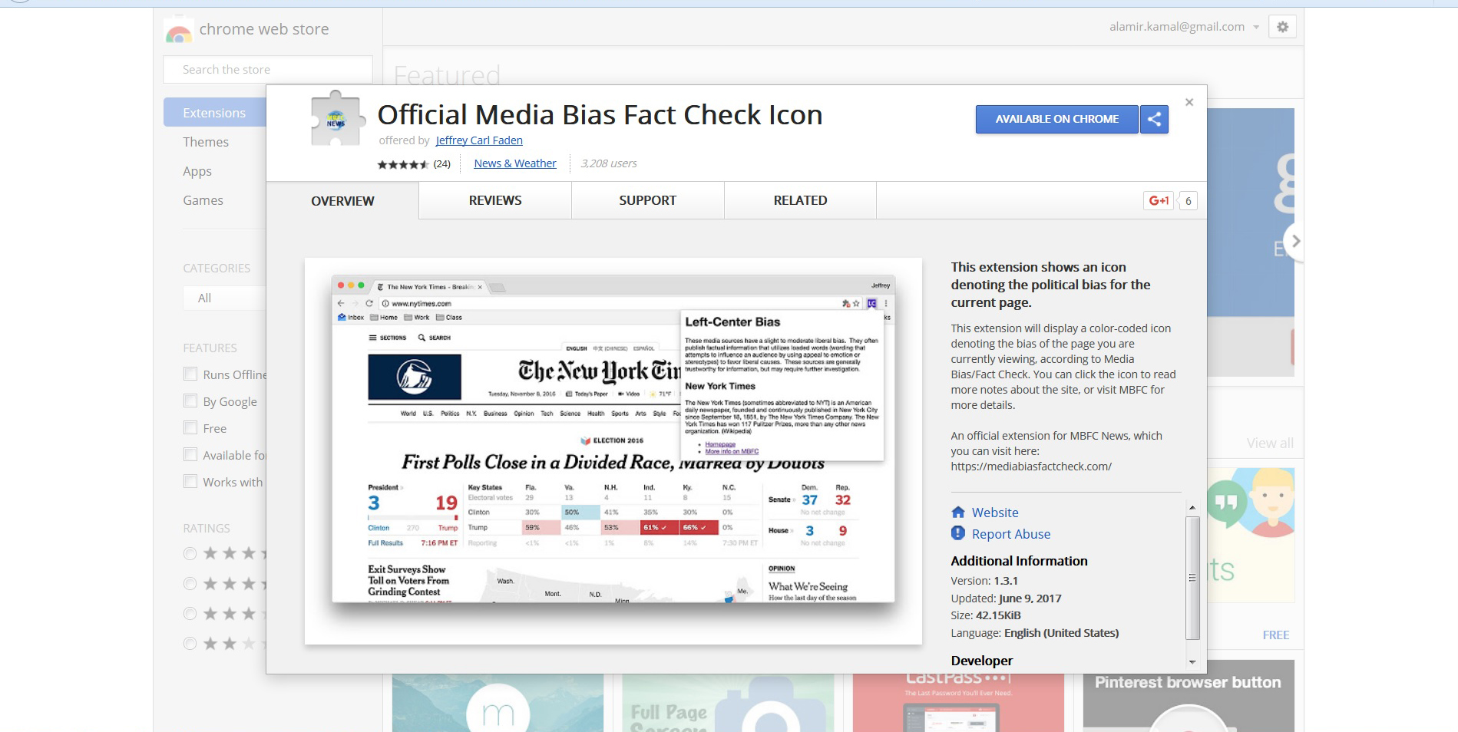Screen dimensions: 1458x732
Task: Click the review count (24)
Action: click(x=442, y=163)
